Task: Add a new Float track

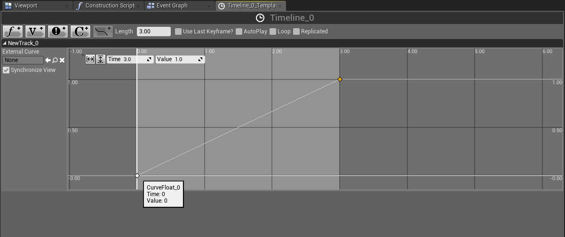Action: pyautogui.click(x=13, y=32)
